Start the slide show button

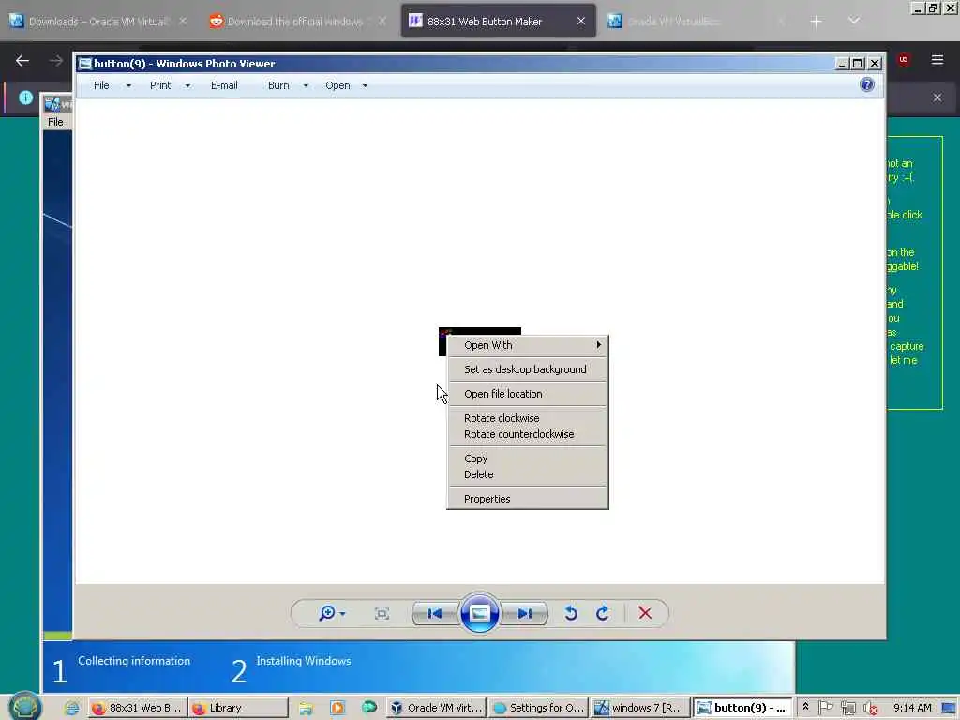479,613
